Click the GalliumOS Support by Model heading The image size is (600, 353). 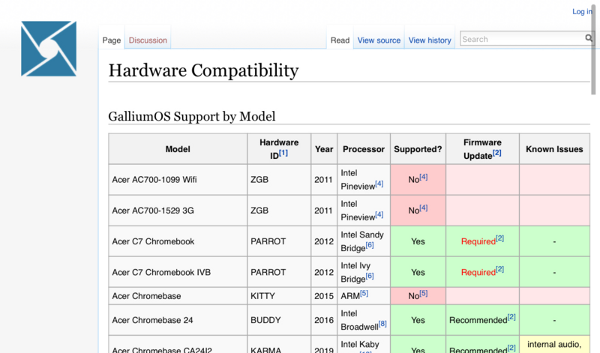[x=192, y=116]
